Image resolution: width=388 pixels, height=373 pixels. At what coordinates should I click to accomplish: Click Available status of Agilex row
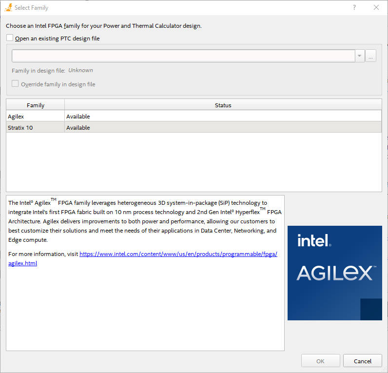tap(78, 117)
